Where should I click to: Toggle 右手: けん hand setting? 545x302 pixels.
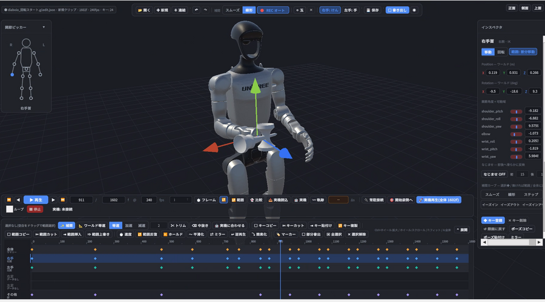[330, 10]
